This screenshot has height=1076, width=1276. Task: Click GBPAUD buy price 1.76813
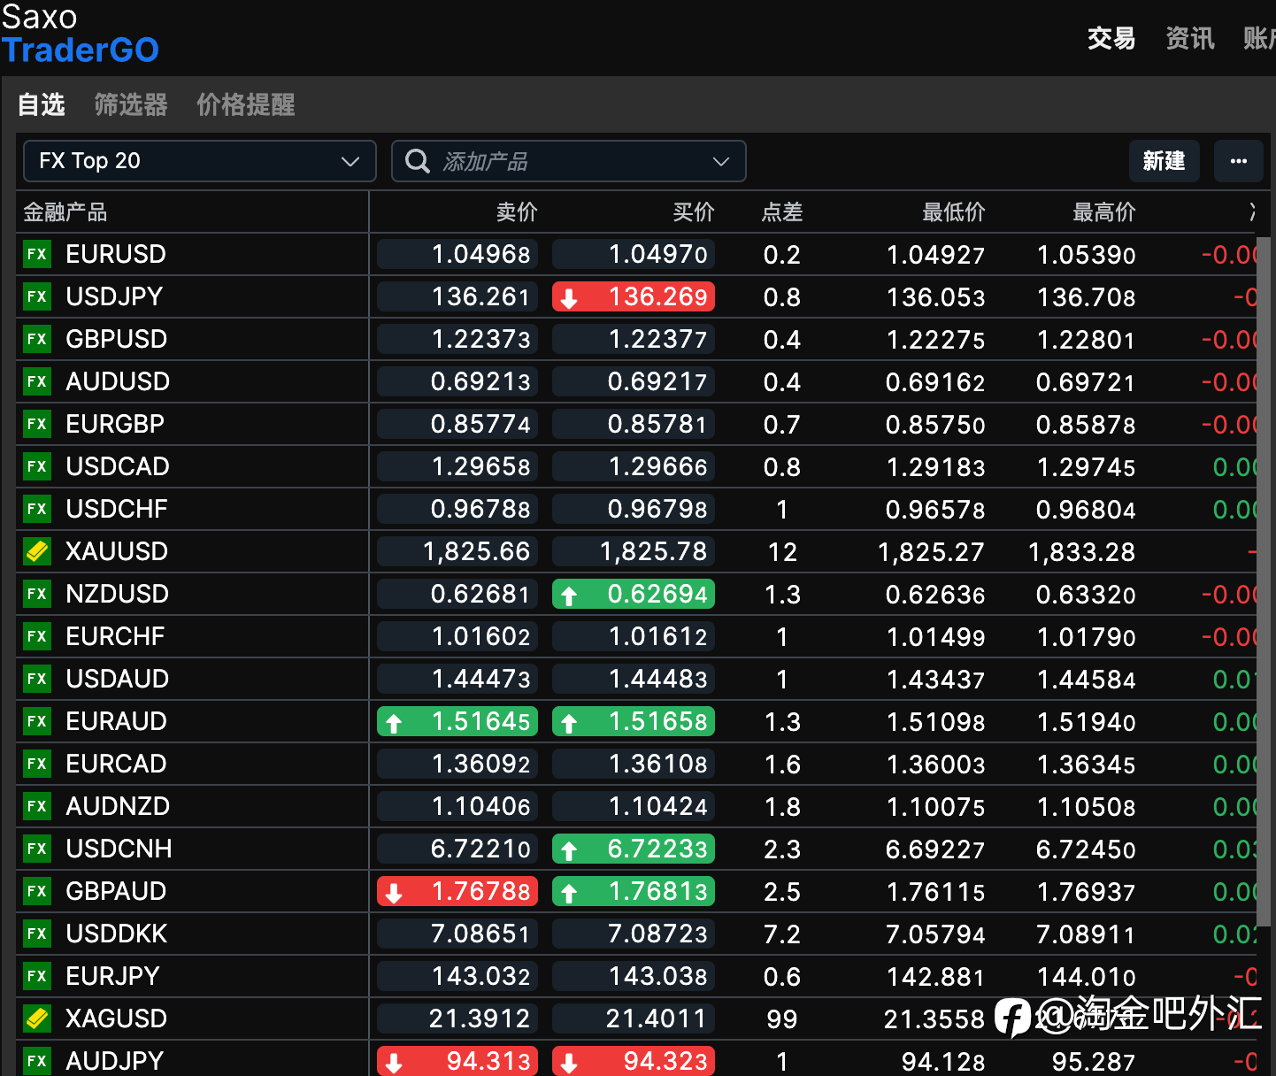634,891
